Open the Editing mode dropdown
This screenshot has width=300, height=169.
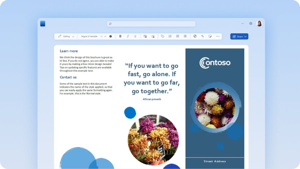click(66, 36)
